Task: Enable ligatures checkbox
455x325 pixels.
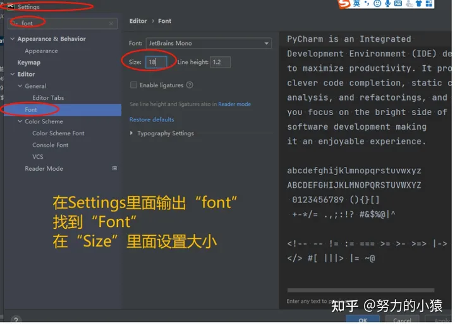Action: click(x=134, y=85)
